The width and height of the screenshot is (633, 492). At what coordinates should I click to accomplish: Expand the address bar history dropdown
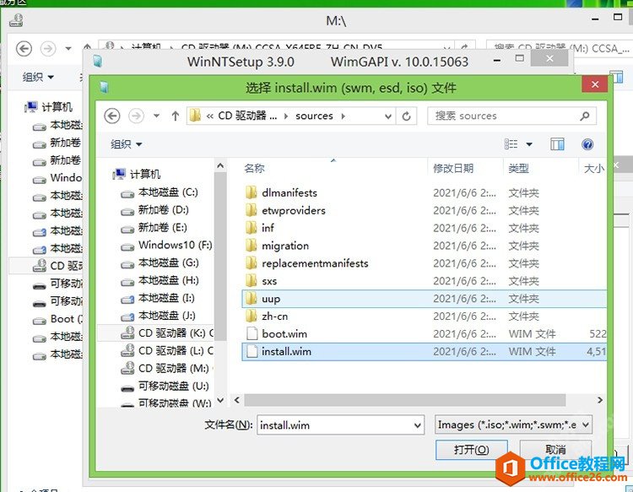tap(388, 116)
